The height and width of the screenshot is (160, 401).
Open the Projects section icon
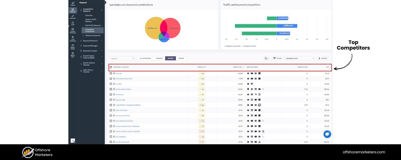point(73,3)
